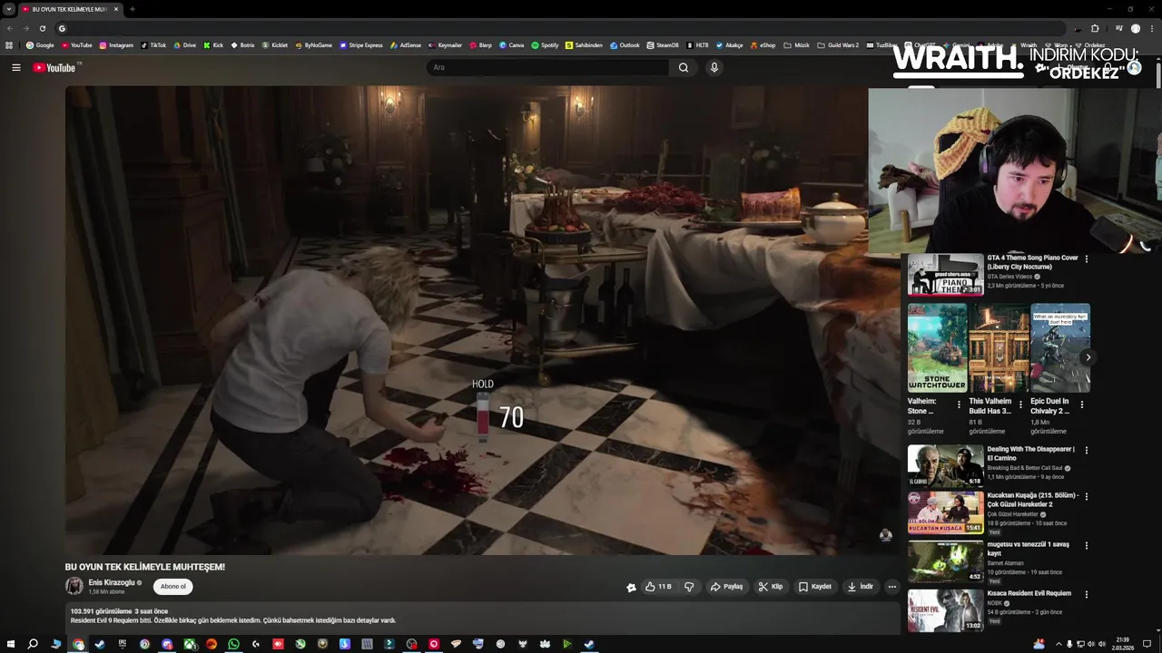The image size is (1162, 653).
Task: Download the video with İndir
Action: pos(860,587)
